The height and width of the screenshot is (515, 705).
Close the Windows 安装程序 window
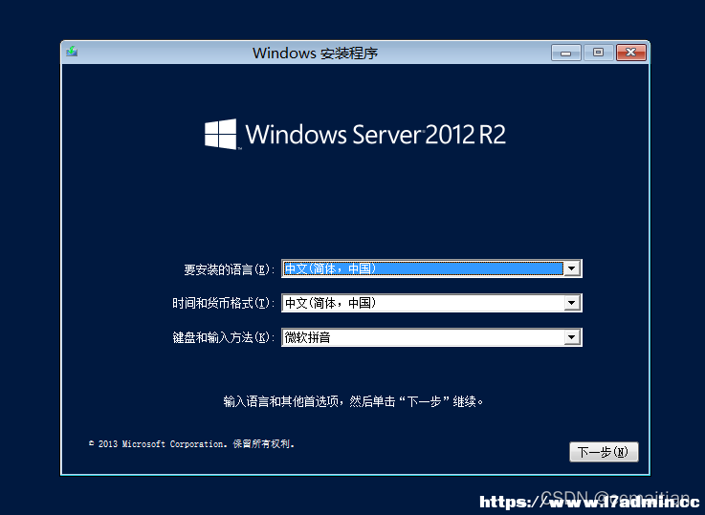click(630, 53)
